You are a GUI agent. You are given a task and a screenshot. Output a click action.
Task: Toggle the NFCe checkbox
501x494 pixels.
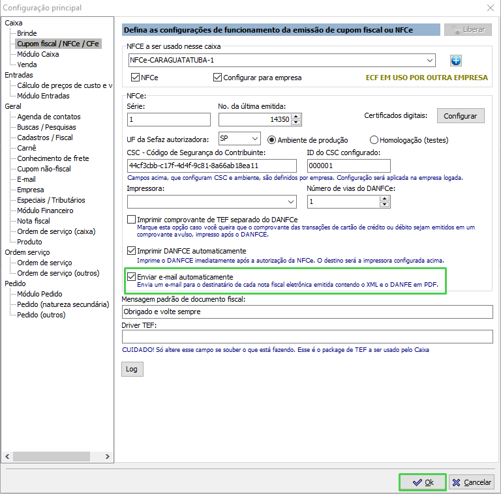tap(135, 77)
